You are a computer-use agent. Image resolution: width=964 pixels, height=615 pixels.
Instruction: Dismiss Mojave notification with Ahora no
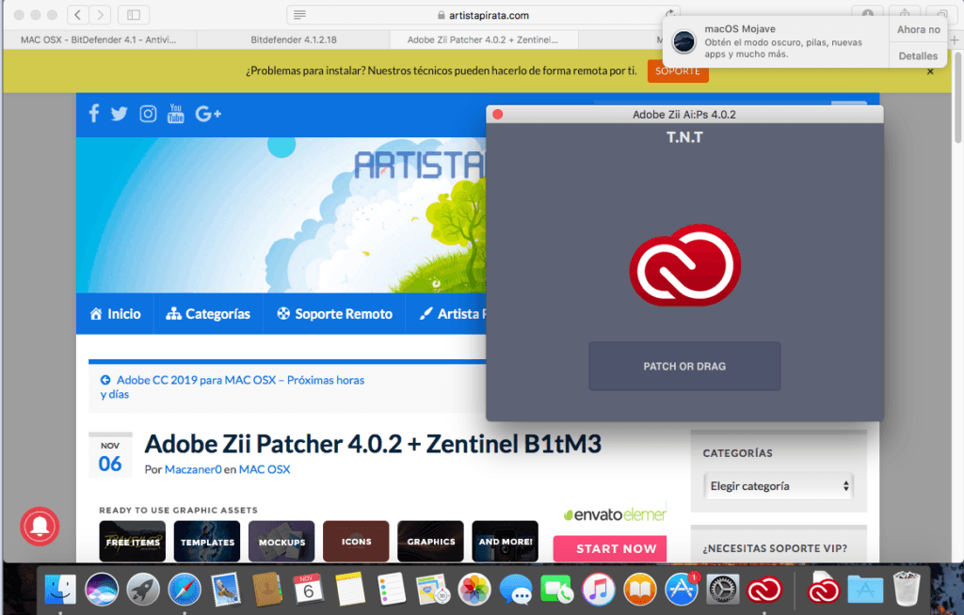tap(918, 29)
